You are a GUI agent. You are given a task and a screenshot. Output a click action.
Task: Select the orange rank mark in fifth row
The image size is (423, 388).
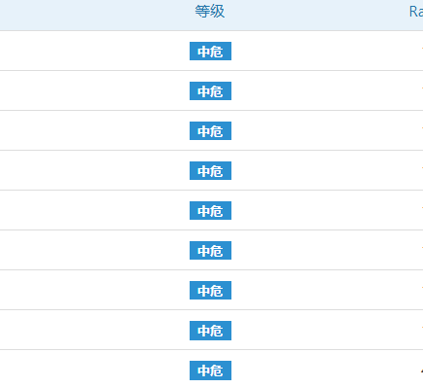(x=422, y=208)
